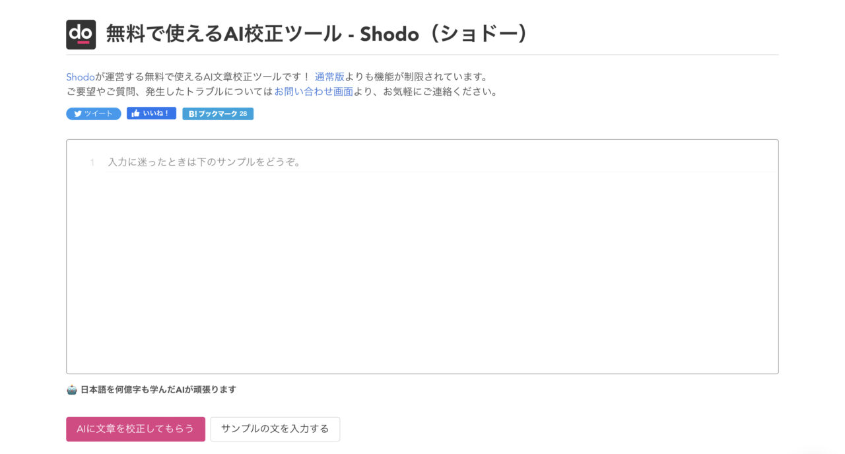This screenshot has height=454, width=845.
Task: Click the B! ブックマーク button
Action: tap(218, 113)
